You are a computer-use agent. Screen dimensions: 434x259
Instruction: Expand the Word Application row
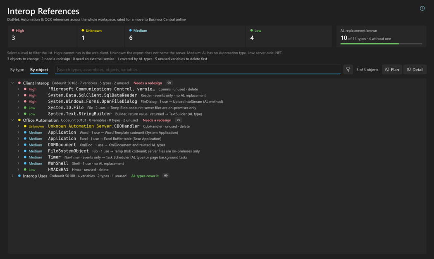18,132
